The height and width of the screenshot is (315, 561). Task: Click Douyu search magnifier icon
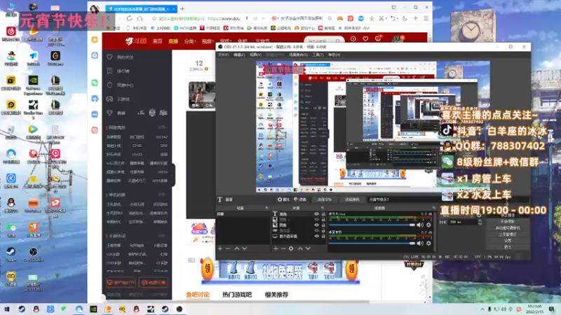tap(338, 41)
